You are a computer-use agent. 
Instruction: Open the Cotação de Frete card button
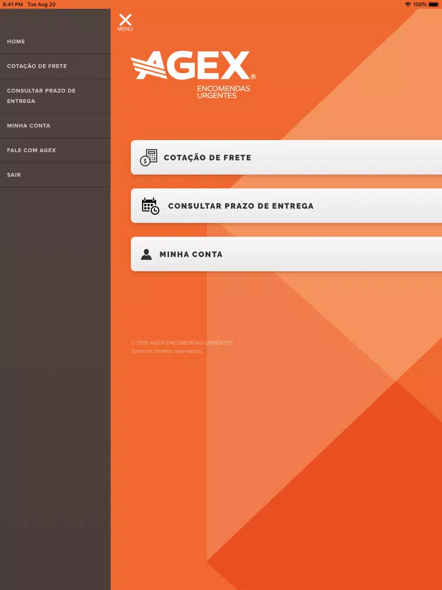[x=286, y=158]
